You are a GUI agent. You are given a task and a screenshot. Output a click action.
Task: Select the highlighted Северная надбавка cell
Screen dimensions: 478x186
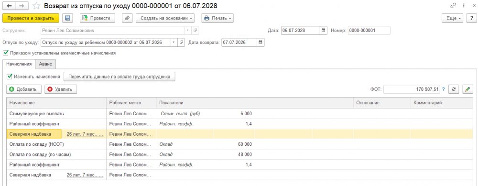point(34,134)
